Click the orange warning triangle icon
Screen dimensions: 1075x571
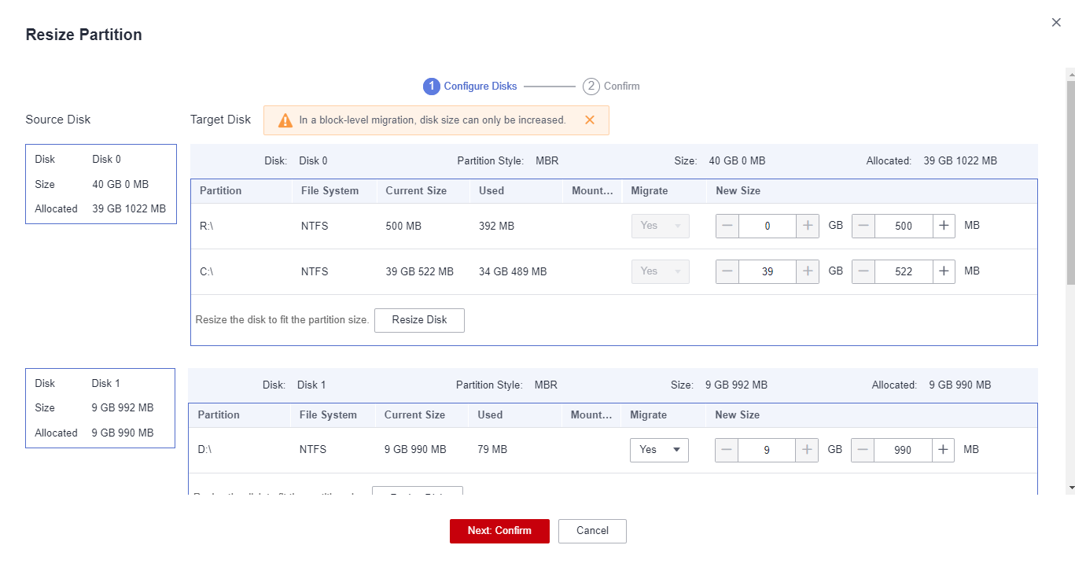coord(285,120)
